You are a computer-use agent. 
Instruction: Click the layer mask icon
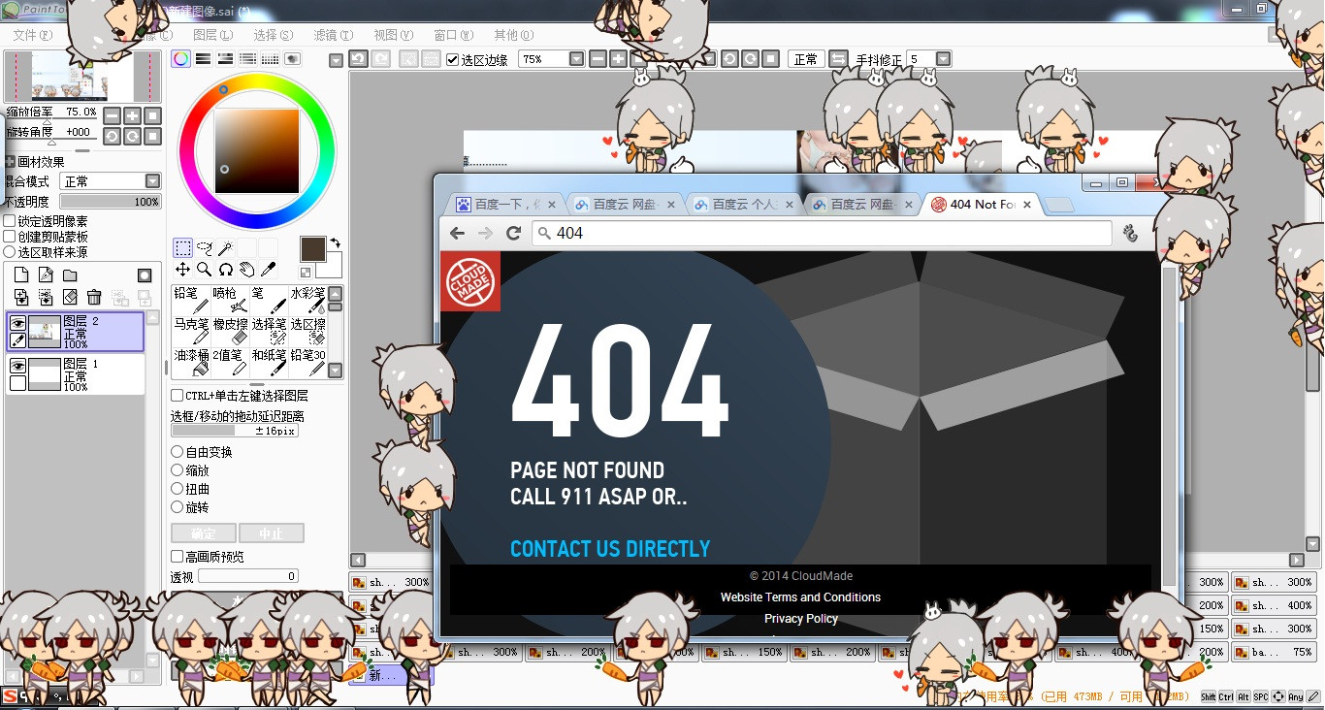(145, 275)
